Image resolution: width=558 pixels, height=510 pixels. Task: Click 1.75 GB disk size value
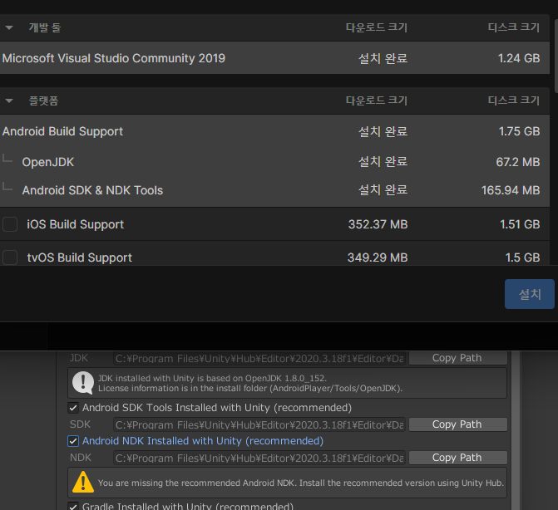[519, 131]
